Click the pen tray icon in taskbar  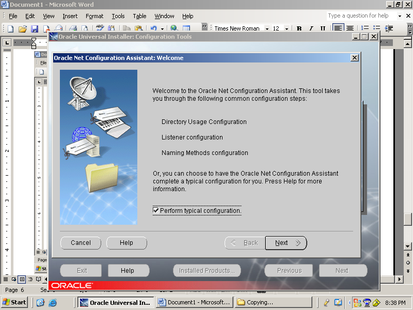coord(327,302)
